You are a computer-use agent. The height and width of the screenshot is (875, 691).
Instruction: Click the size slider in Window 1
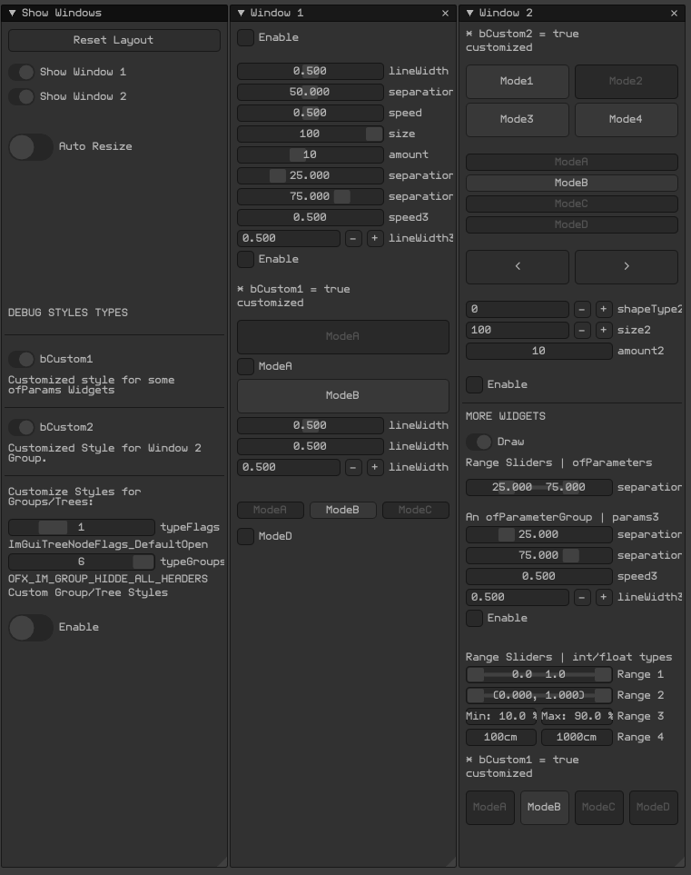click(310, 134)
